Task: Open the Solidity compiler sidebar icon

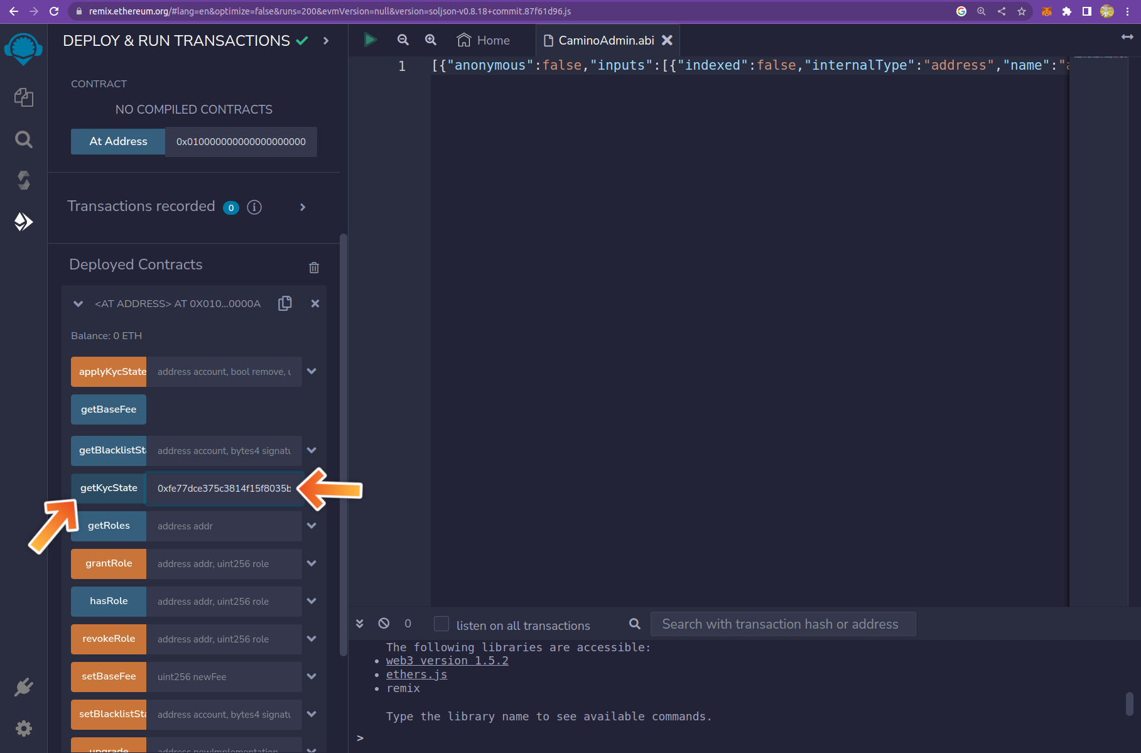Action: click(x=24, y=181)
